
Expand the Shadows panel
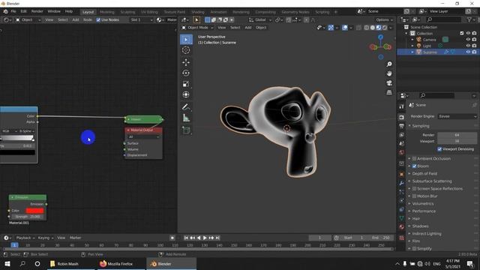420,226
